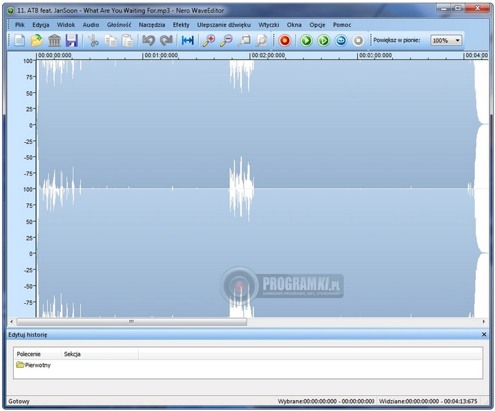Image resolution: width=495 pixels, height=411 pixels.
Task: Redo the last action
Action: click(x=166, y=41)
